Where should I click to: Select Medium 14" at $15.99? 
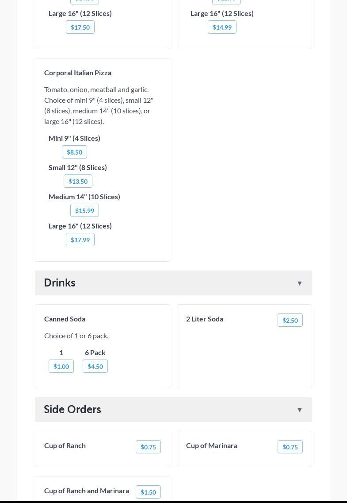click(x=84, y=211)
